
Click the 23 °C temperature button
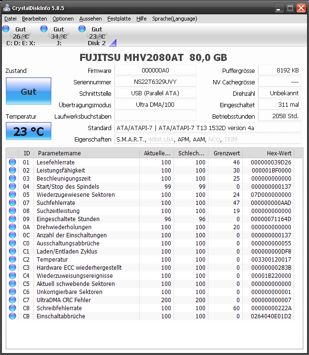(29, 131)
